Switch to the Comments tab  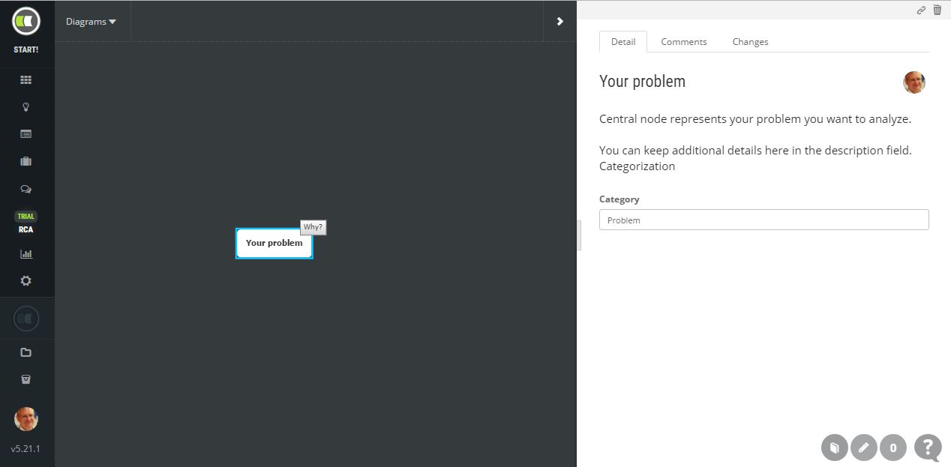coord(684,41)
